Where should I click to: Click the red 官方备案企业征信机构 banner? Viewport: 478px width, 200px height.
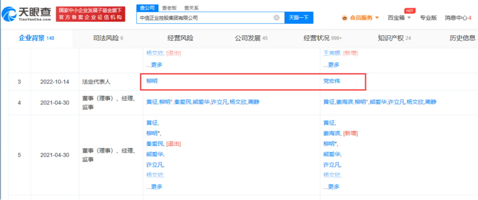click(91, 14)
